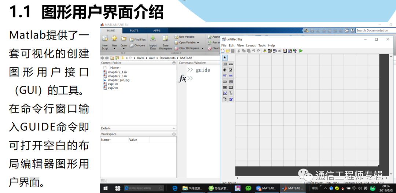The image size is (396, 193).
Task: Click Documents in the address path
Action: 168,58
